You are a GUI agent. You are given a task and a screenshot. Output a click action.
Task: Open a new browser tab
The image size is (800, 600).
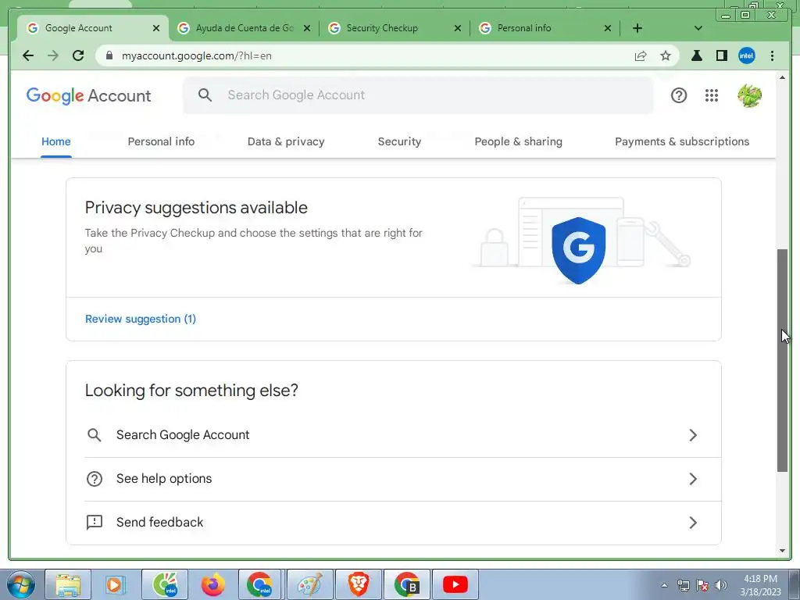tap(637, 28)
